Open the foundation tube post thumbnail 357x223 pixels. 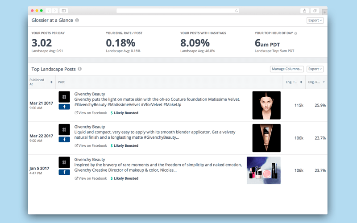click(266, 138)
